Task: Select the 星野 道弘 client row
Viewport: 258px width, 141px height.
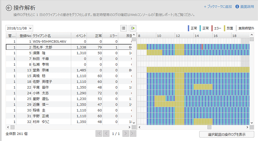Action: (69, 99)
